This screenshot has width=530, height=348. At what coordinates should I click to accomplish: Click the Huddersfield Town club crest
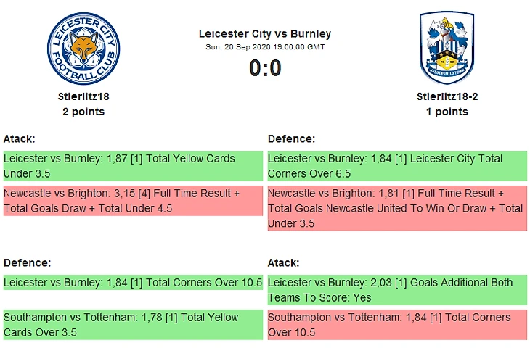447,48
